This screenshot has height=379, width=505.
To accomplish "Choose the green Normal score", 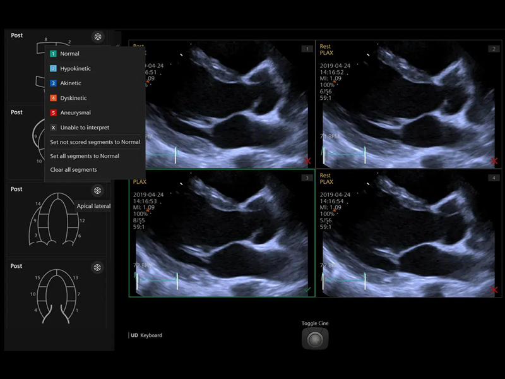I will click(69, 54).
